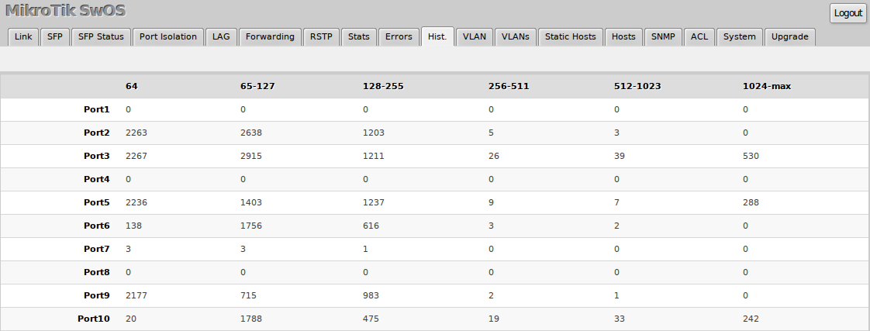Switch to the SFP tab
Viewport: 870px width, 331px height.
[54, 36]
